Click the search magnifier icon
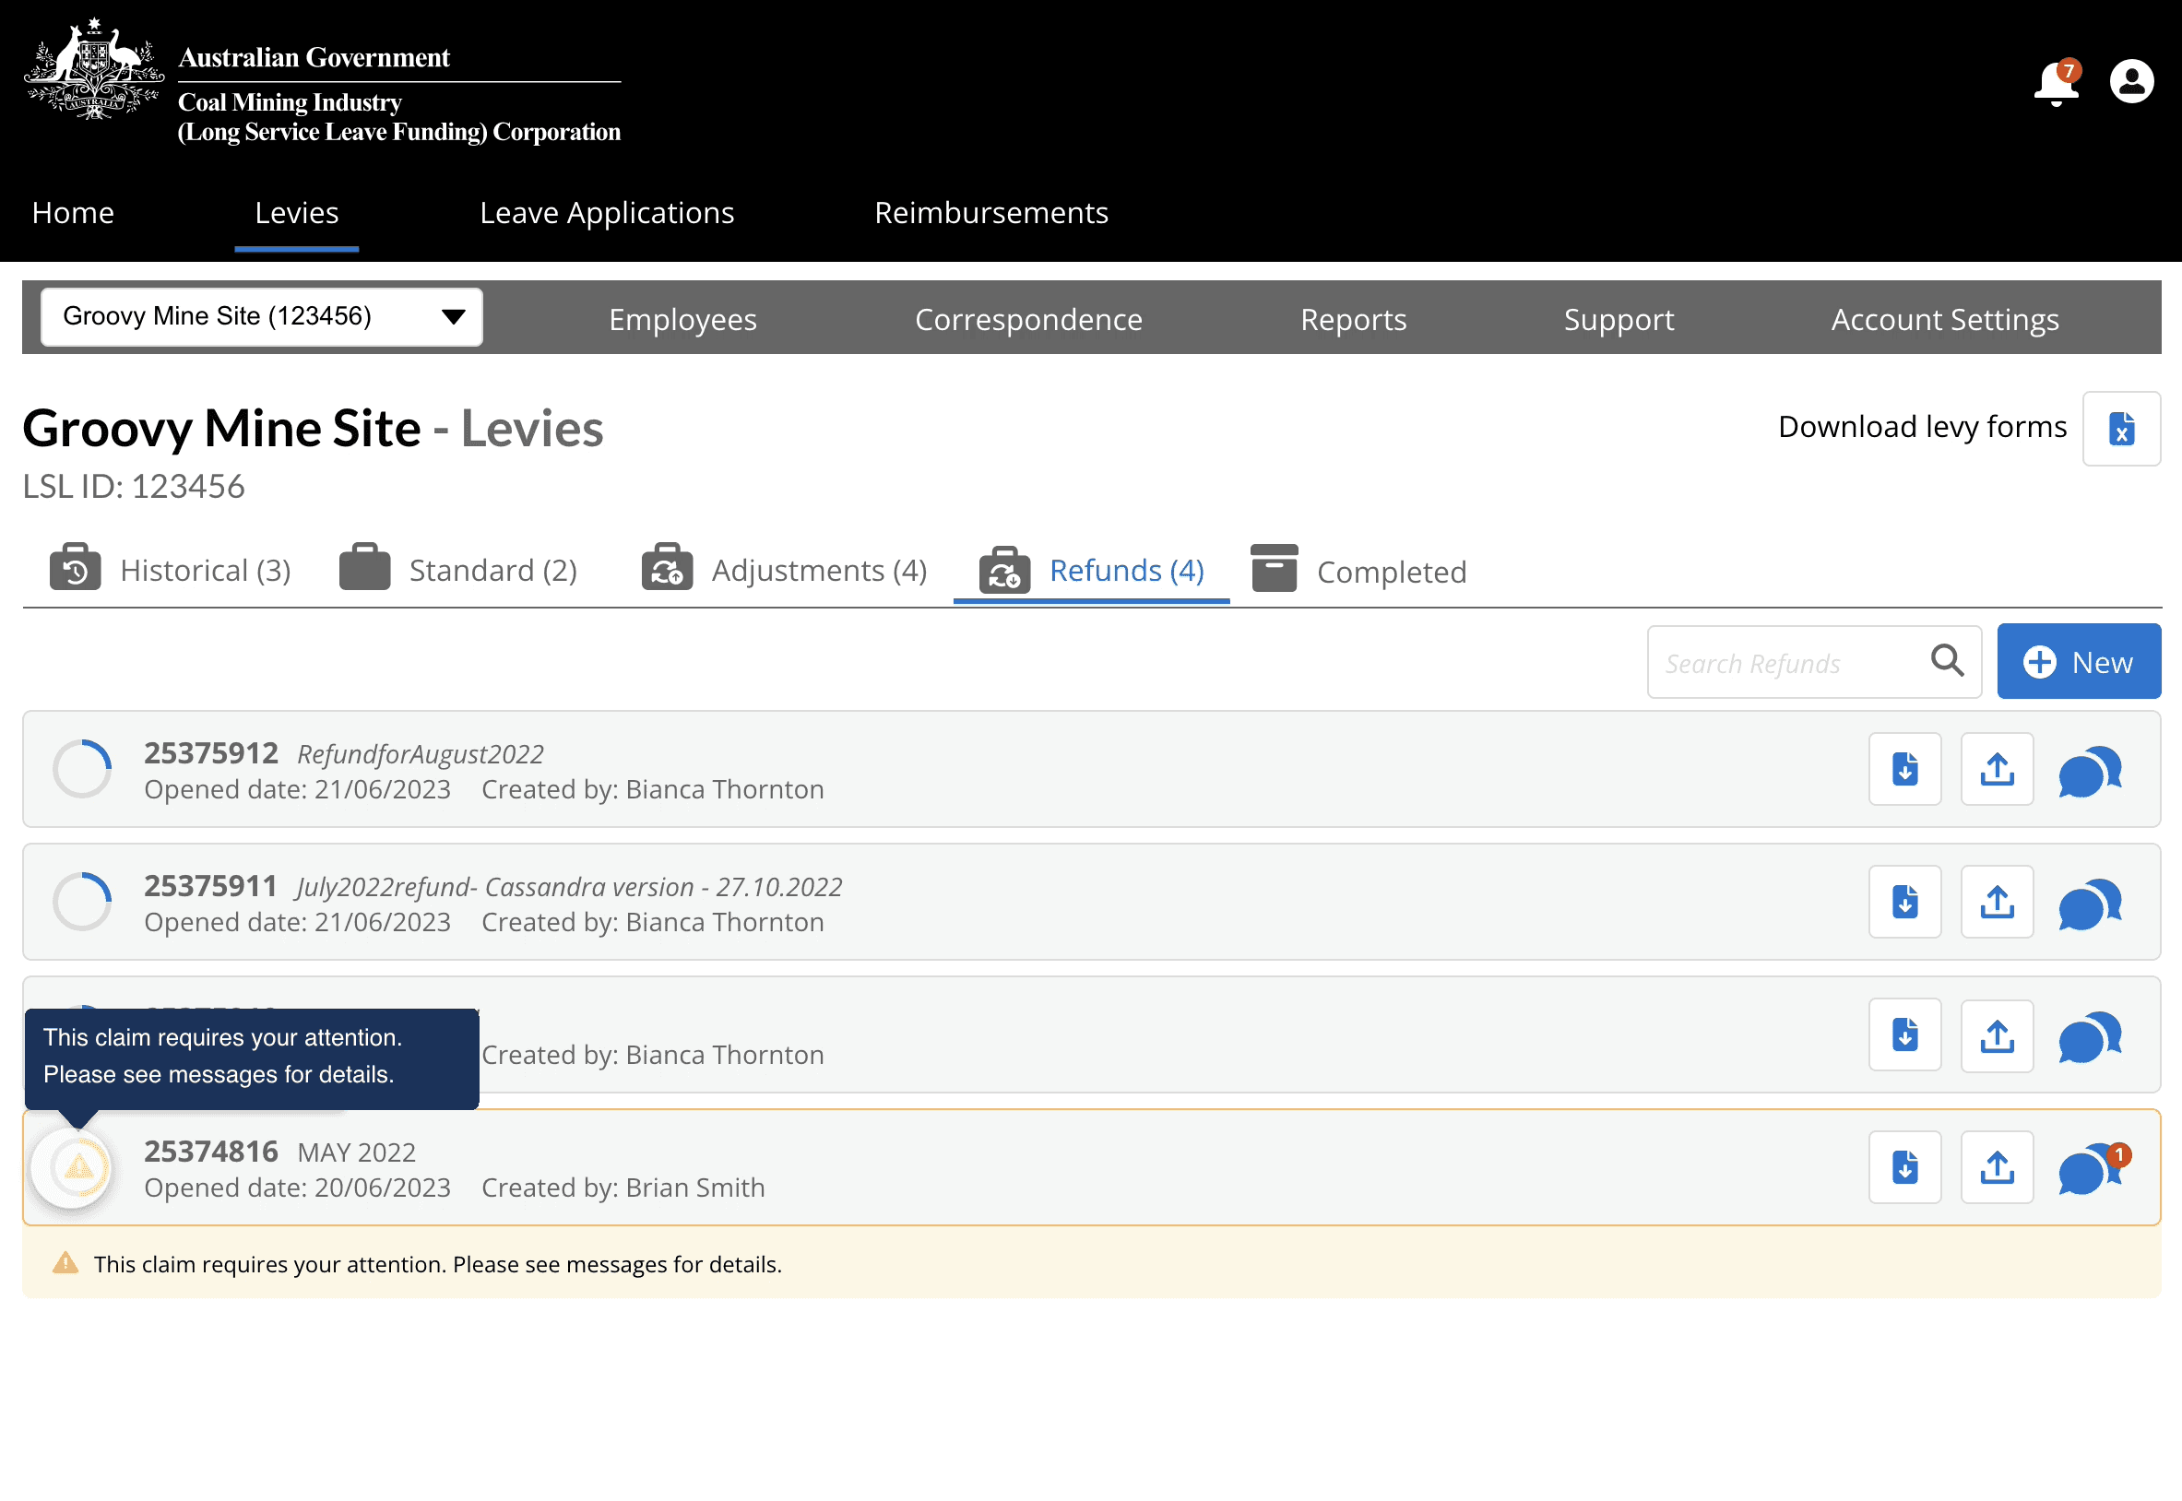Viewport: 2182px width, 1501px height. point(1947,661)
